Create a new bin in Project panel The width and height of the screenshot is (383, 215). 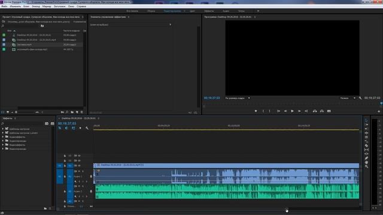coord(72,112)
